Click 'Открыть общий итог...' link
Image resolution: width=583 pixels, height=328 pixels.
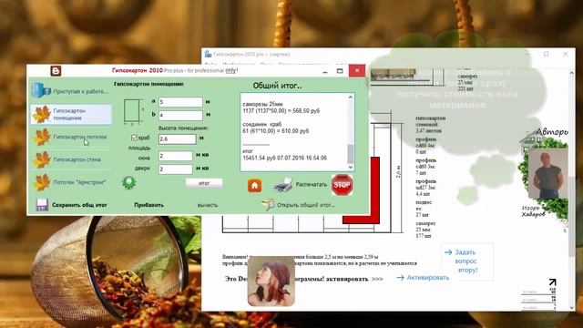(306, 205)
